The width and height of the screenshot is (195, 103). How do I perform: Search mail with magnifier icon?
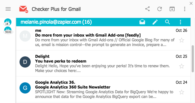[x=167, y=22]
